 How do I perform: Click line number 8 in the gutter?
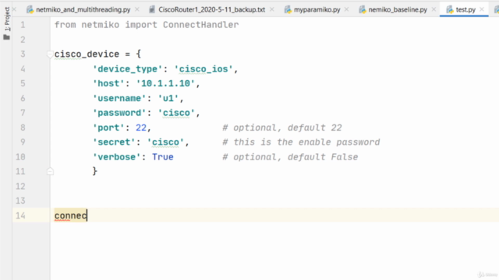pos(23,128)
